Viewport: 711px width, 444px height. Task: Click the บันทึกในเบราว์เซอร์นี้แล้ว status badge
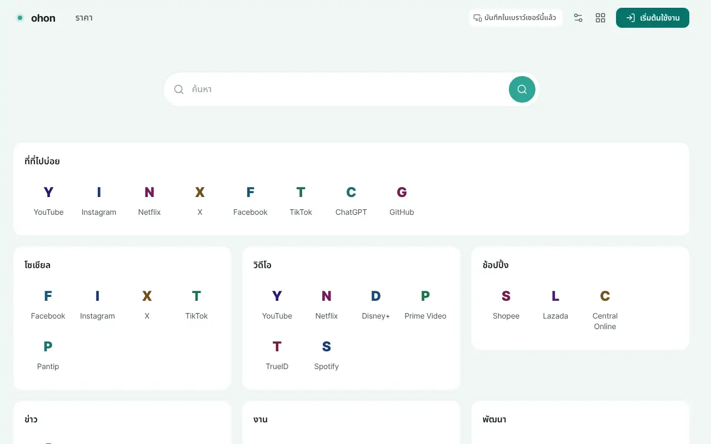(x=515, y=18)
